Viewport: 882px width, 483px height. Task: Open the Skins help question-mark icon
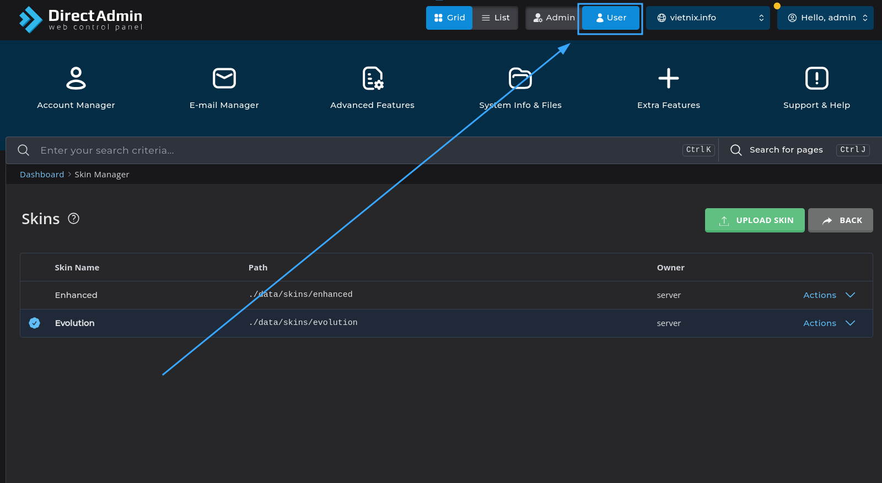(74, 219)
